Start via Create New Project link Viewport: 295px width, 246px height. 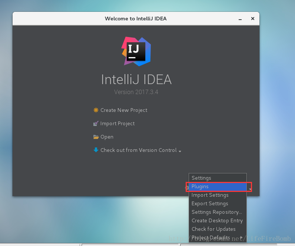pos(124,110)
